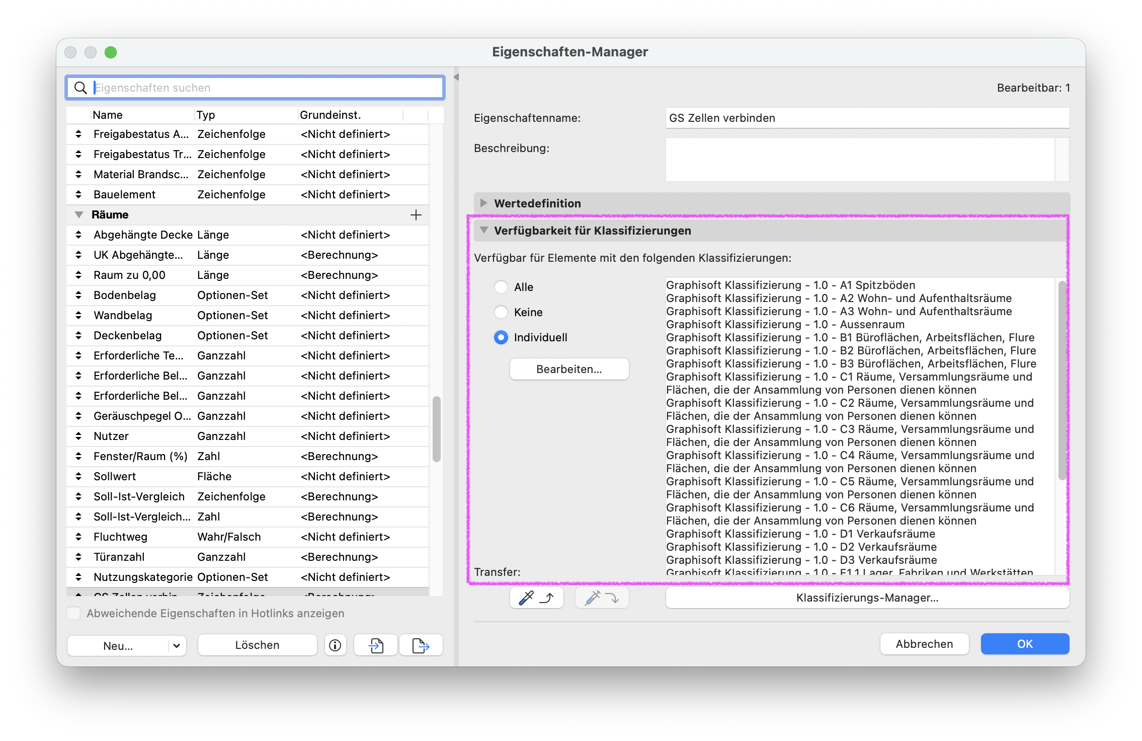
Task: Sort by Grundeinst. column header
Action: click(351, 115)
